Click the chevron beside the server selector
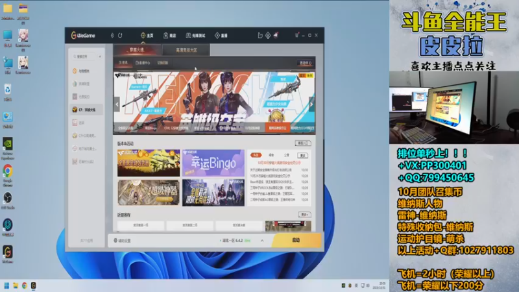This screenshot has width=519, height=292. point(262,241)
